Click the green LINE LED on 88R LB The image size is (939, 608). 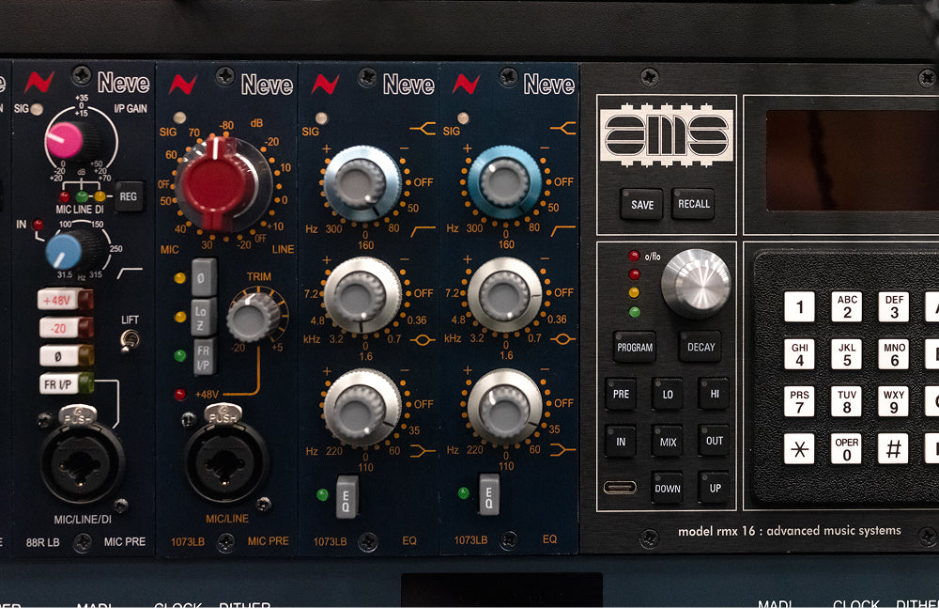(x=82, y=196)
